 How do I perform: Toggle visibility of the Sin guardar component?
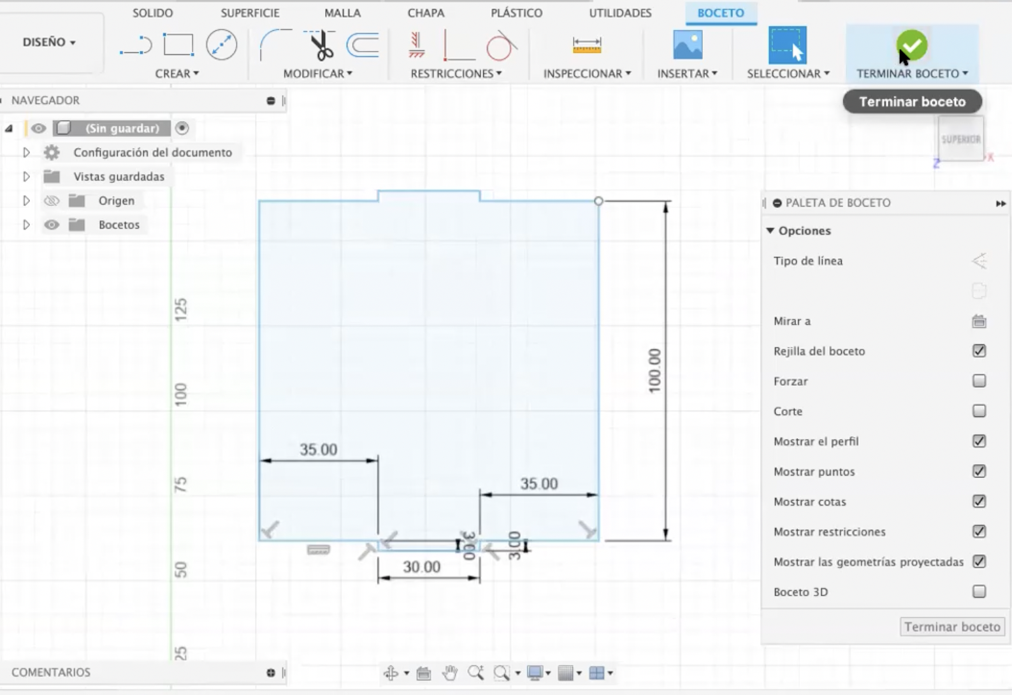(x=38, y=128)
